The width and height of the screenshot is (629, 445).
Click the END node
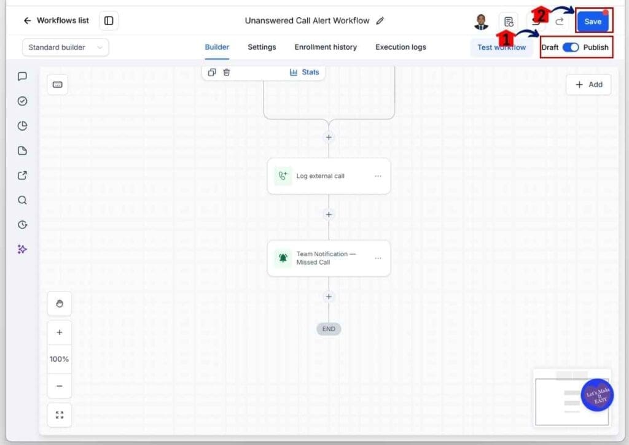pos(329,329)
